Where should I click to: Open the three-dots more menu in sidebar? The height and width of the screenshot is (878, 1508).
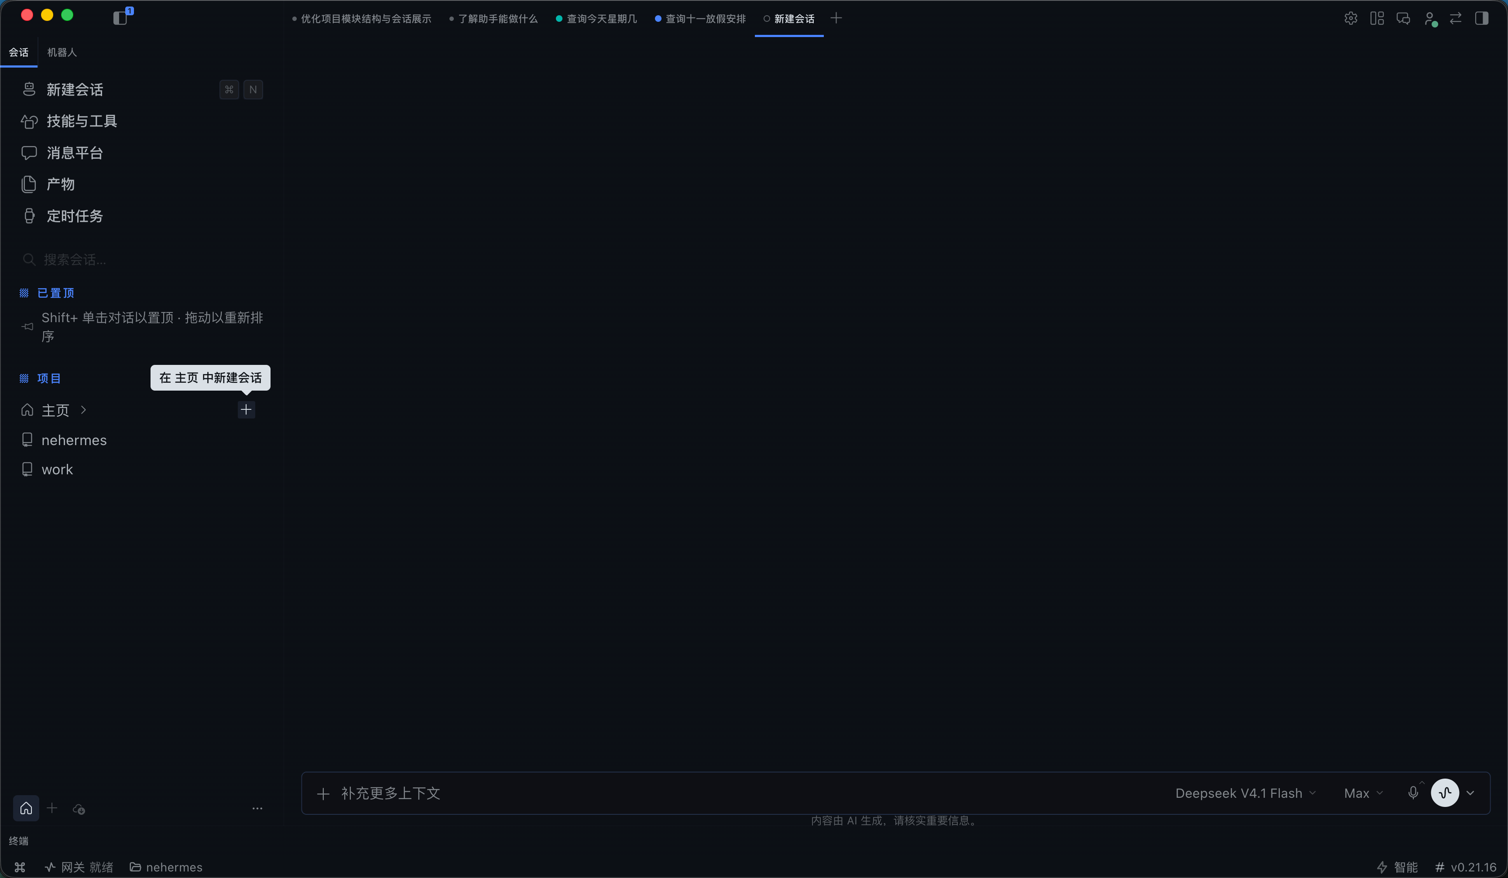tap(257, 809)
